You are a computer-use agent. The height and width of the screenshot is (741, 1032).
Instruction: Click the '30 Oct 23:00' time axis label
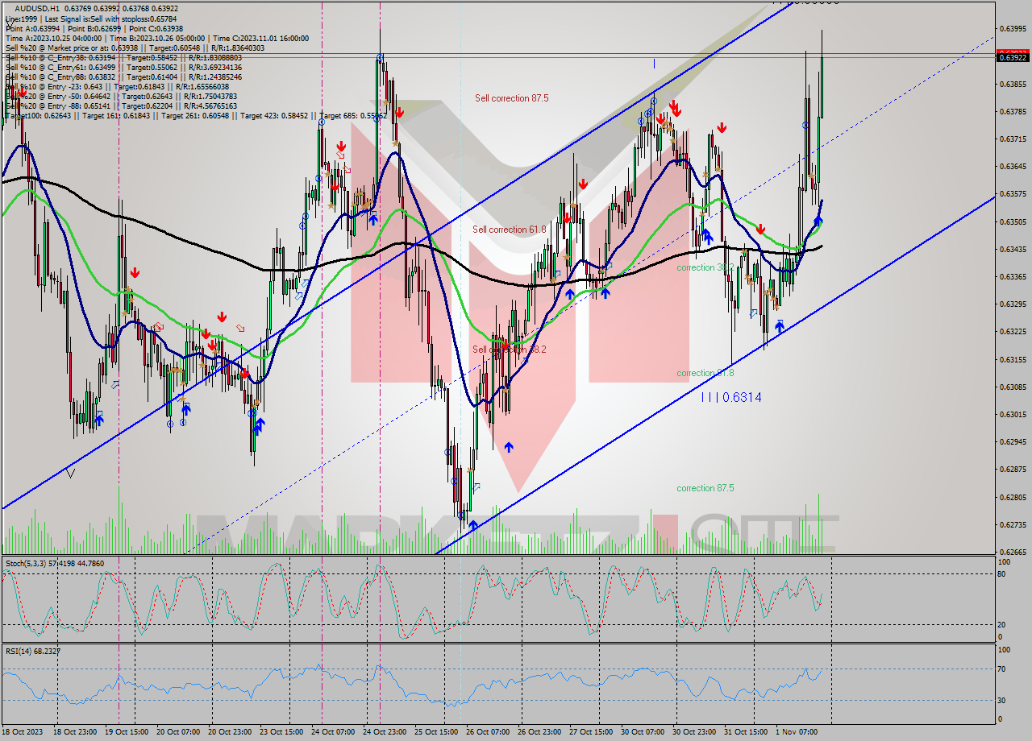pyautogui.click(x=695, y=732)
